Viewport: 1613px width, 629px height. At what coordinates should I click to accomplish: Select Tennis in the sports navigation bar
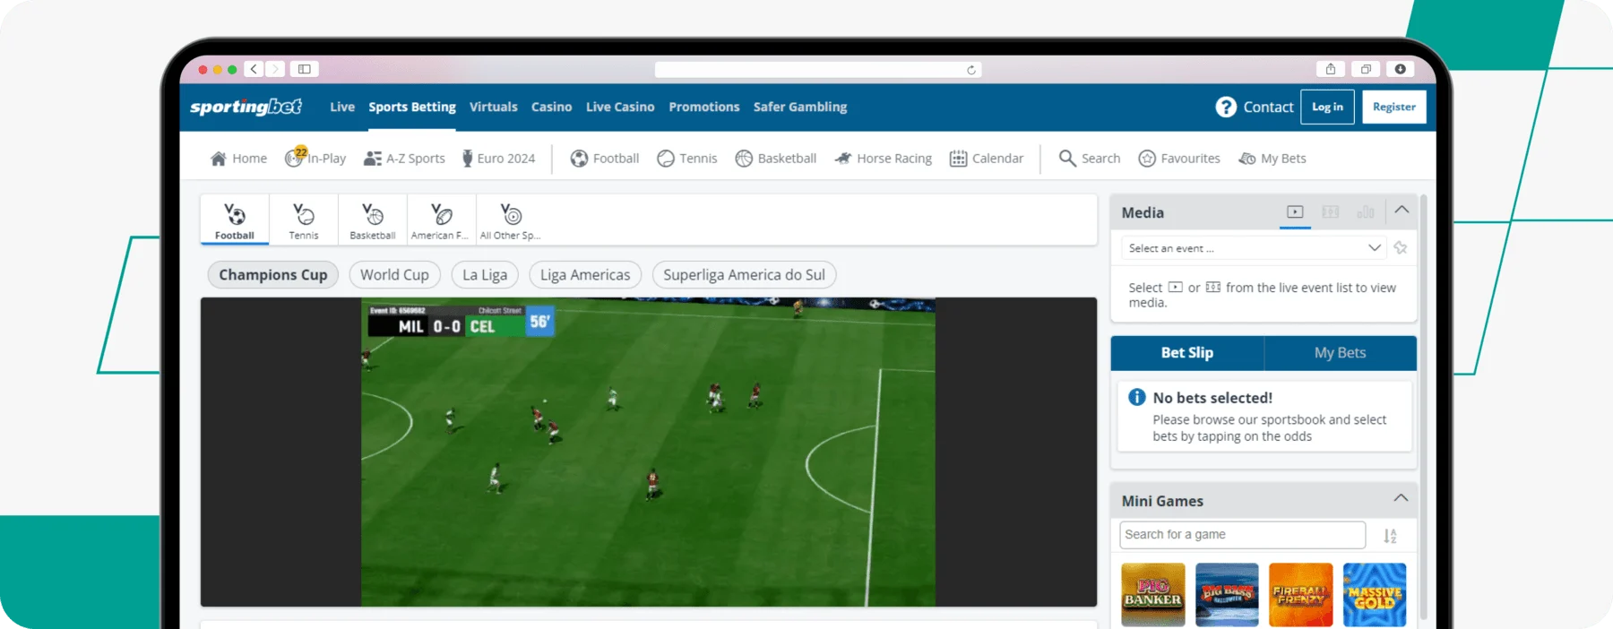687,159
